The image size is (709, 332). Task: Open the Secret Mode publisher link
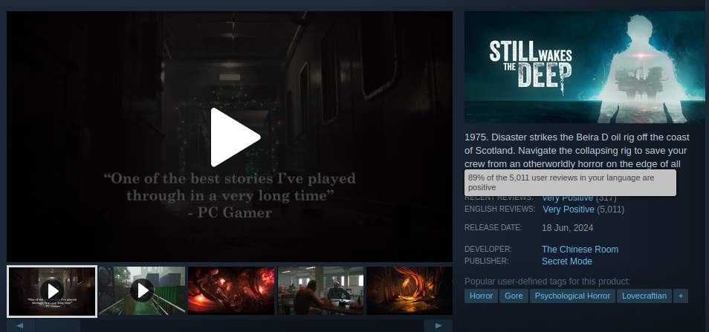566,261
